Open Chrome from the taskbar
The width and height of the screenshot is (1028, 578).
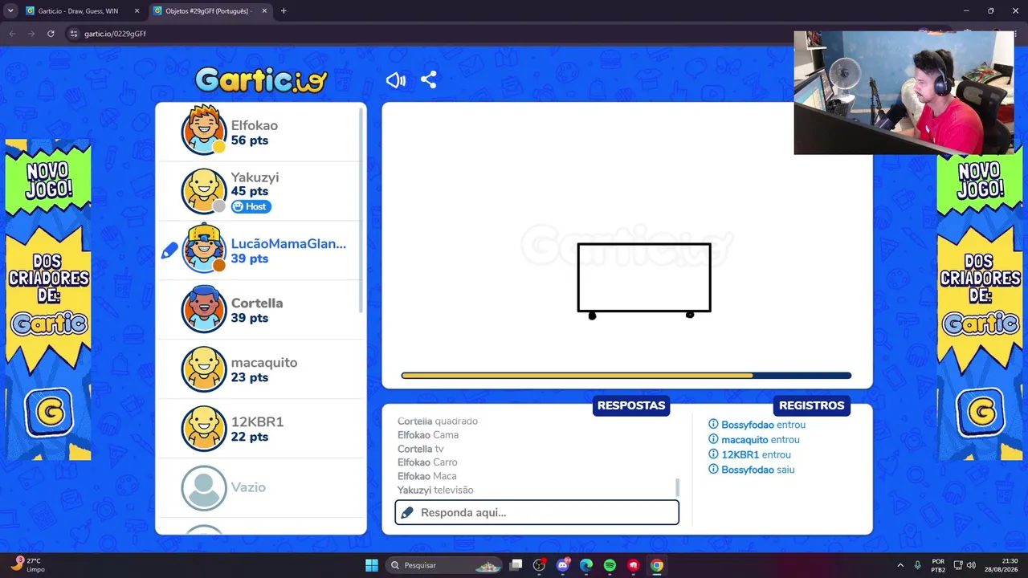coord(657,565)
